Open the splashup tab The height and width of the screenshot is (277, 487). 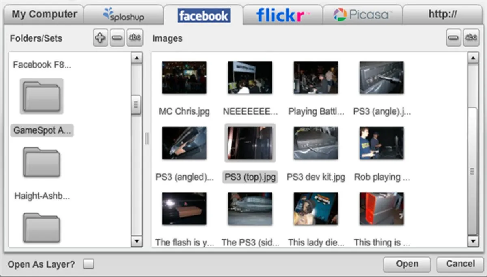coord(123,15)
